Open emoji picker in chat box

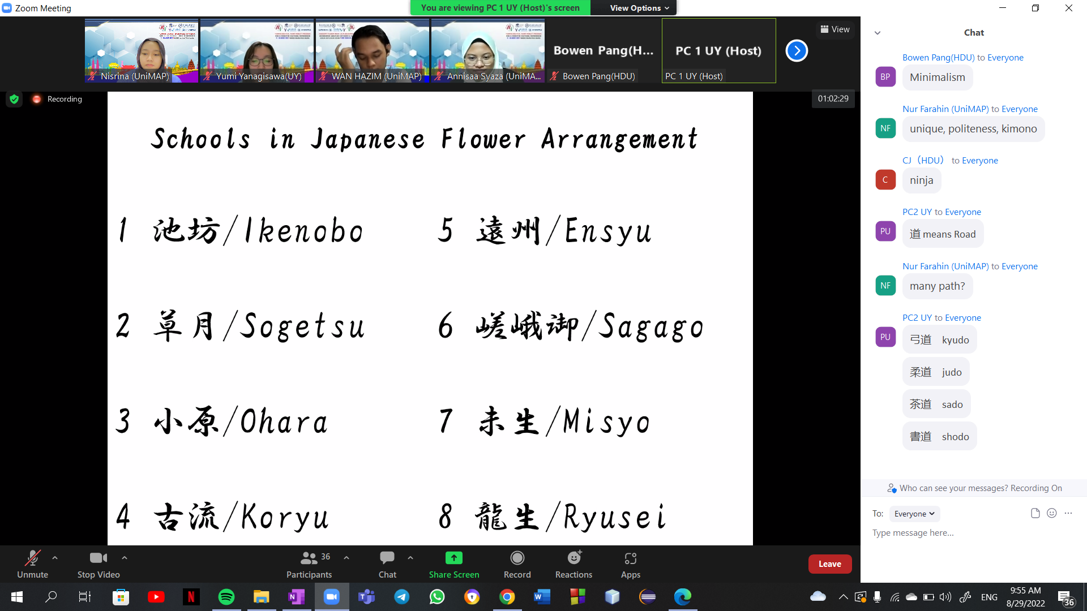[x=1051, y=513]
